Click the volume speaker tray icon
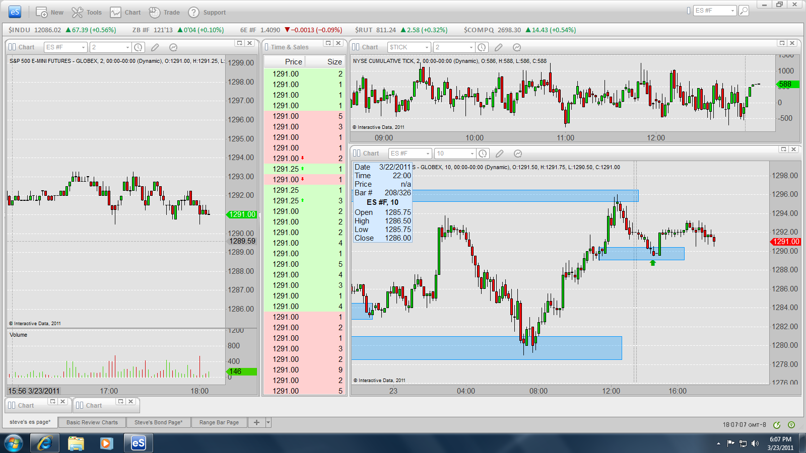 pyautogui.click(x=755, y=443)
